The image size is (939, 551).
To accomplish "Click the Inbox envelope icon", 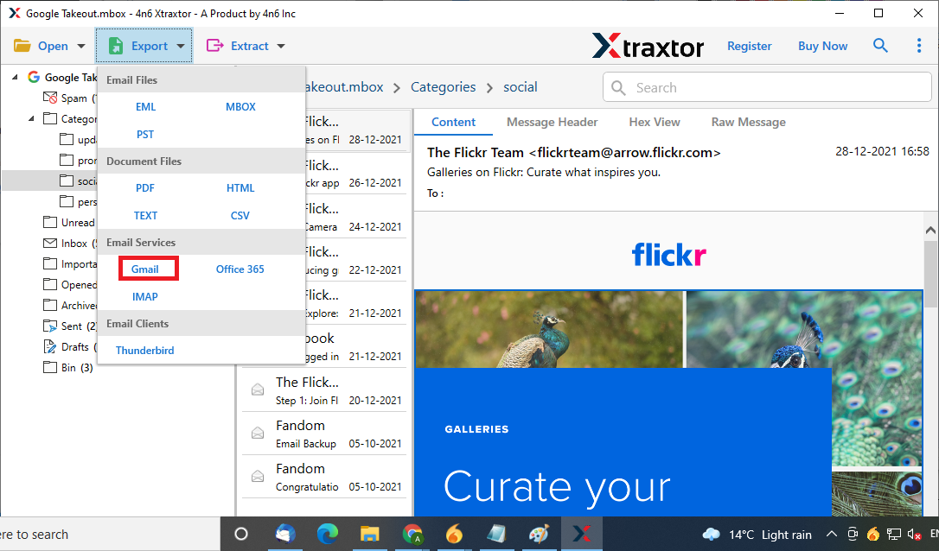I will 50,244.
